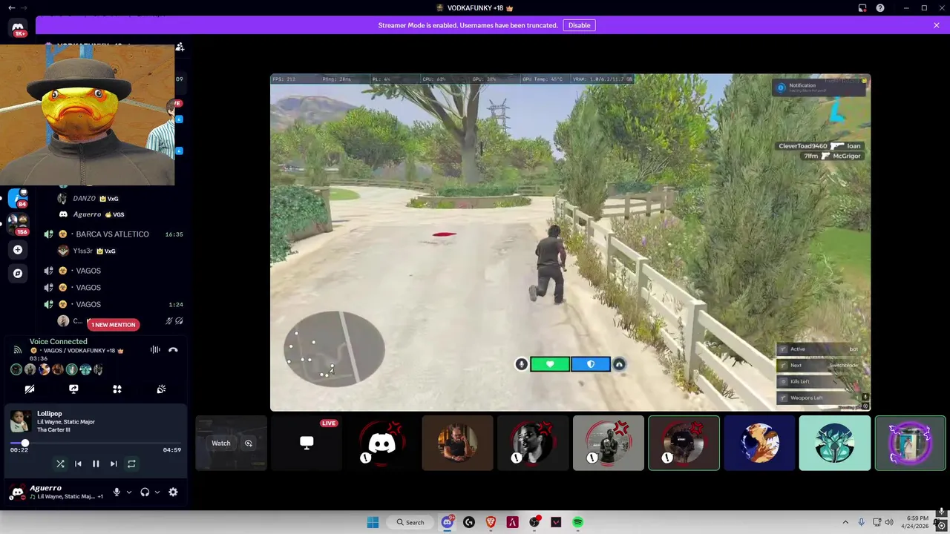950x534 pixels.
Task: Open the Windows Start menu
Action: [373, 523]
